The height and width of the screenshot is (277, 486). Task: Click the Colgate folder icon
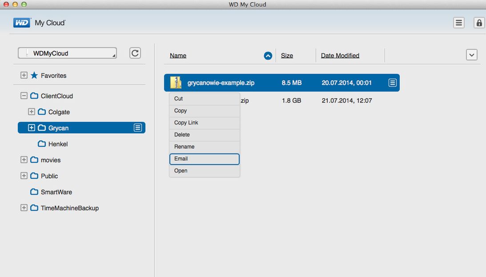point(41,112)
